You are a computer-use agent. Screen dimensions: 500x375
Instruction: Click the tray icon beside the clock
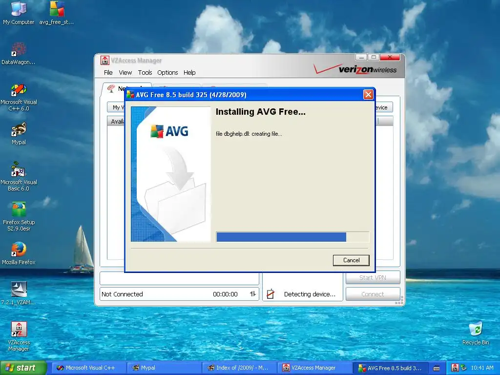(x=464, y=368)
